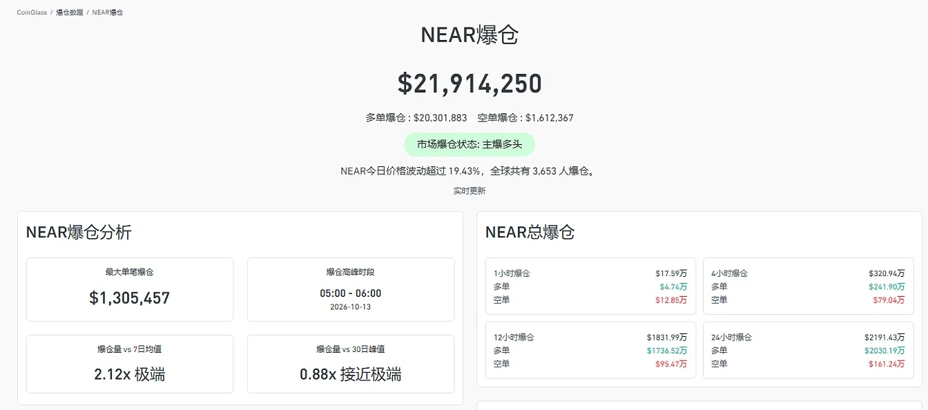Click the green long value $241.90万

pyautogui.click(x=887, y=286)
